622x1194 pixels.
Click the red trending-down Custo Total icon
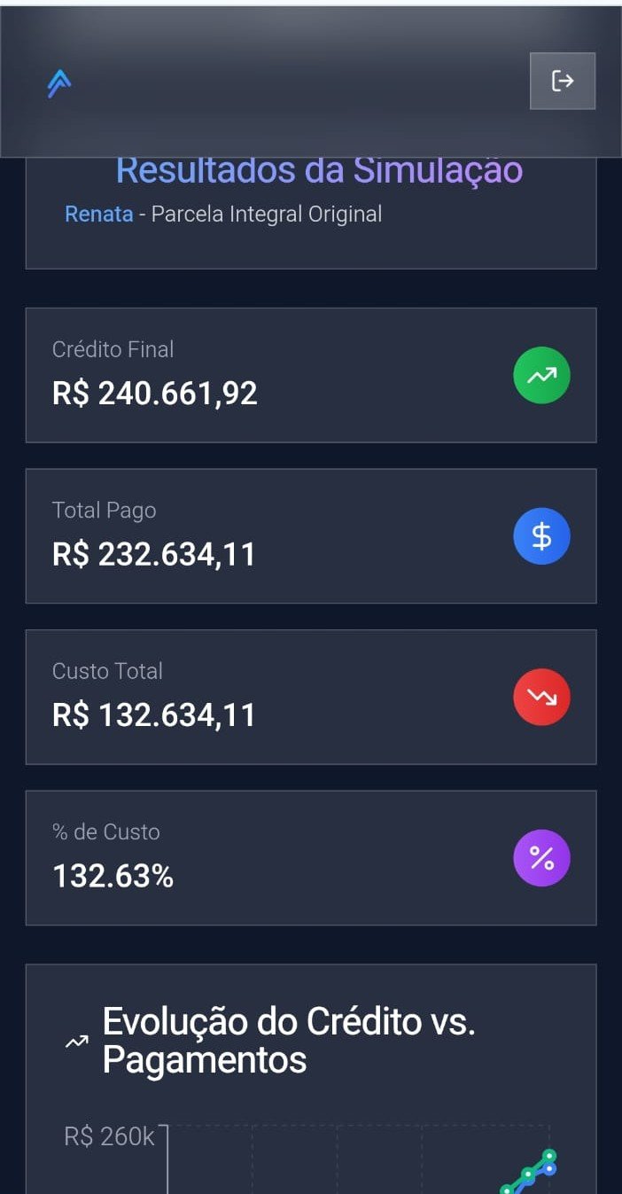tap(541, 698)
